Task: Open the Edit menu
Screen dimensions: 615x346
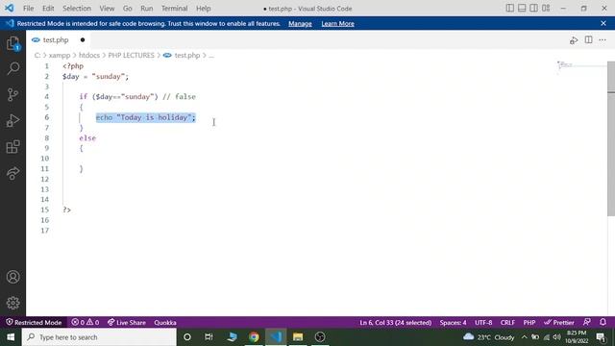Action: point(48,9)
